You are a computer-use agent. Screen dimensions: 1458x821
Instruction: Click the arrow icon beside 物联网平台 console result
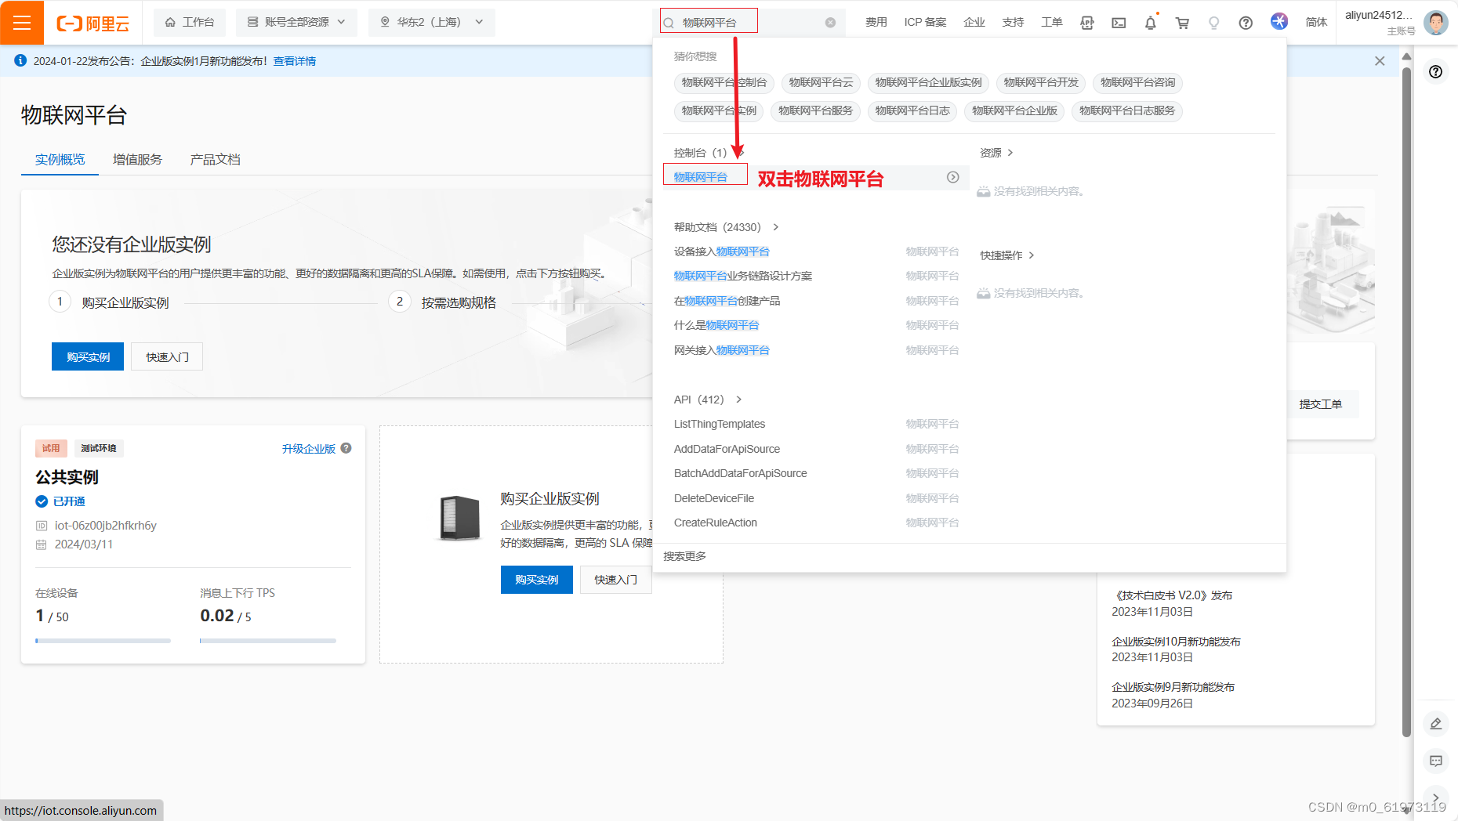tap(952, 177)
